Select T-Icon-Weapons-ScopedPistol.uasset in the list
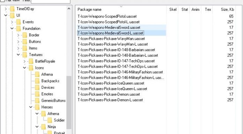The height and width of the screenshot is (134, 243). point(107,16)
